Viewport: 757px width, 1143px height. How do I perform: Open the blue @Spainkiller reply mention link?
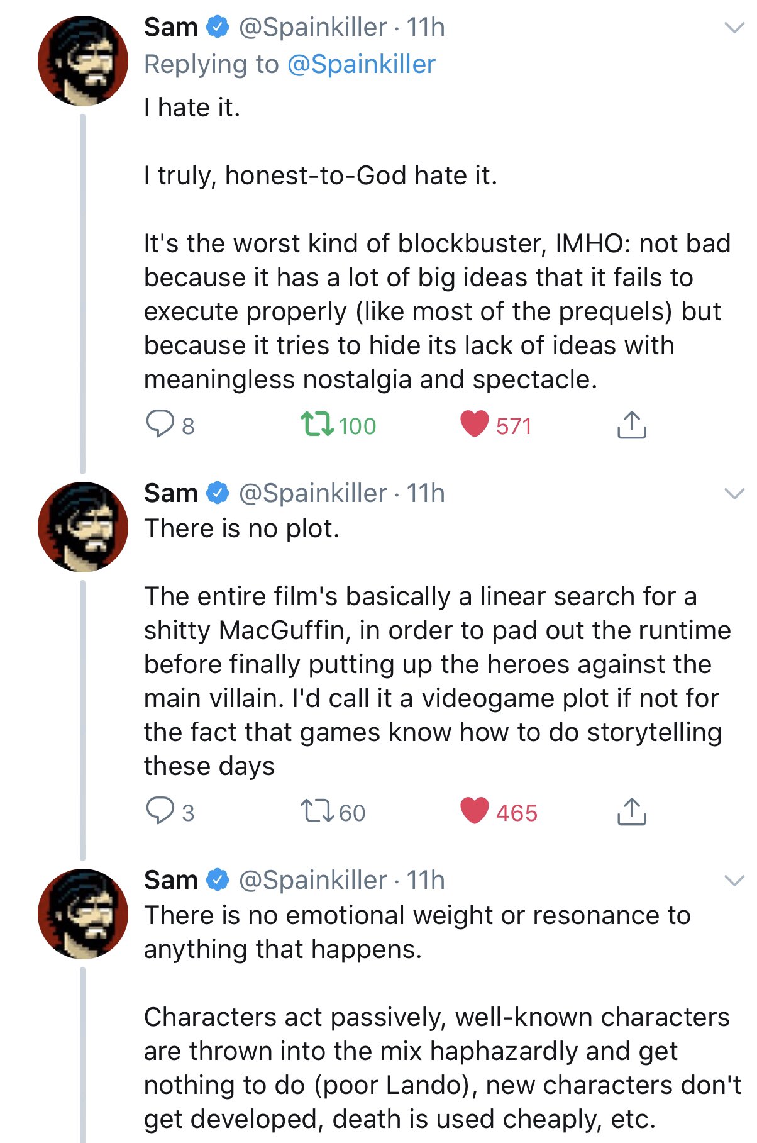(x=362, y=64)
